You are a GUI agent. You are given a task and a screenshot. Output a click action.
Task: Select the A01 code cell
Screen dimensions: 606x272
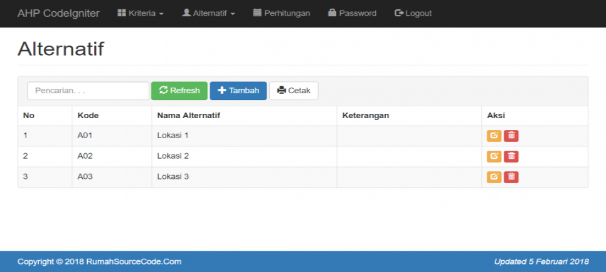click(112, 136)
